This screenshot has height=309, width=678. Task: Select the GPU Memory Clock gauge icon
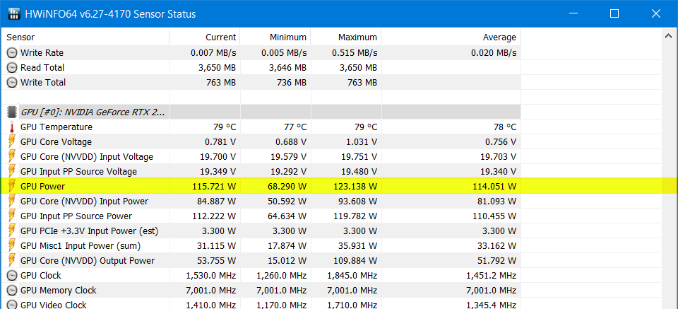[12, 291]
